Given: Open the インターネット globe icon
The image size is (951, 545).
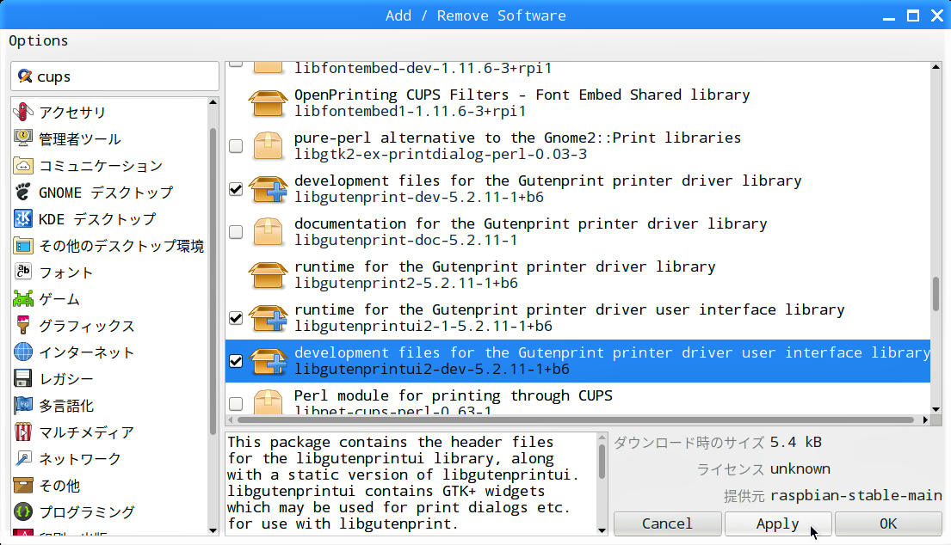Looking at the screenshot, I should [x=23, y=352].
